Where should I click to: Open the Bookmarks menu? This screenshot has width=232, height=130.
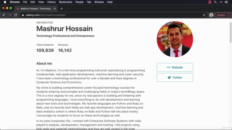66,2
